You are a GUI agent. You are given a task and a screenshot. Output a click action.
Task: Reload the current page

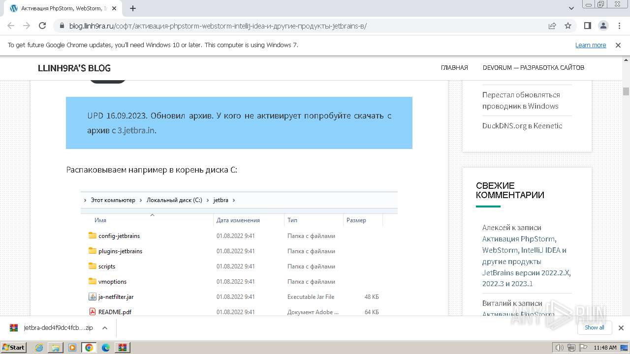click(x=42, y=26)
